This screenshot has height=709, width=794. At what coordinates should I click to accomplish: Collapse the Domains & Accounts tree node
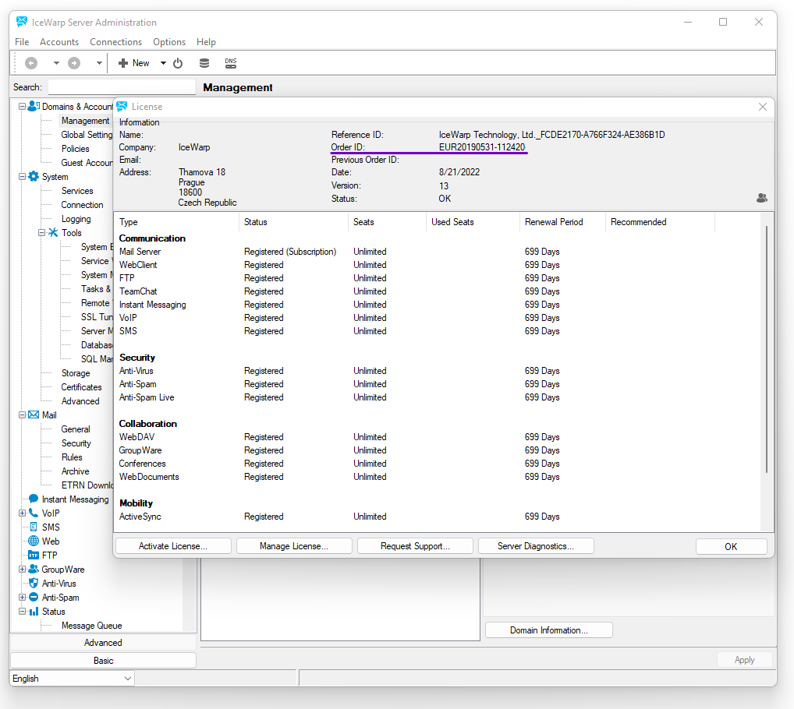point(23,107)
